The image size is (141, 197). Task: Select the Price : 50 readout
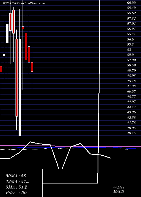16,193
